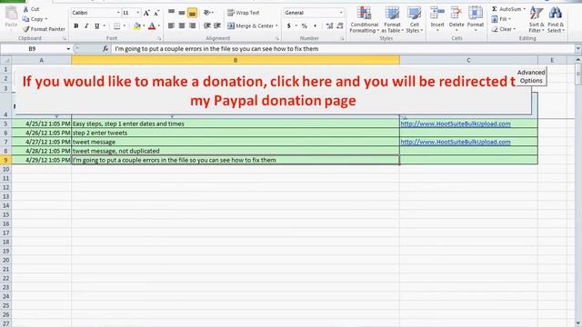Open the Format menu in Cells group

[x=475, y=18]
